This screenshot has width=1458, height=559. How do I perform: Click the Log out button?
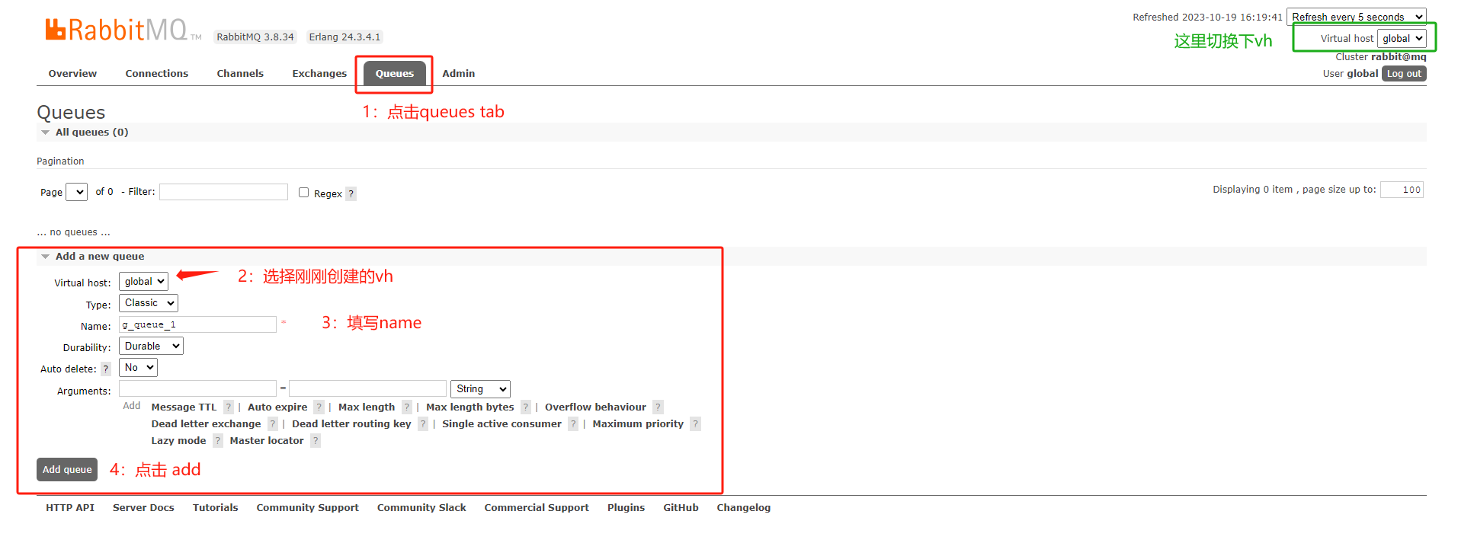tap(1404, 74)
